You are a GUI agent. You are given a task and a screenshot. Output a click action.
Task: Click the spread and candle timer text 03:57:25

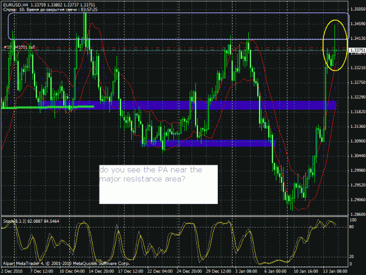[x=50, y=9]
